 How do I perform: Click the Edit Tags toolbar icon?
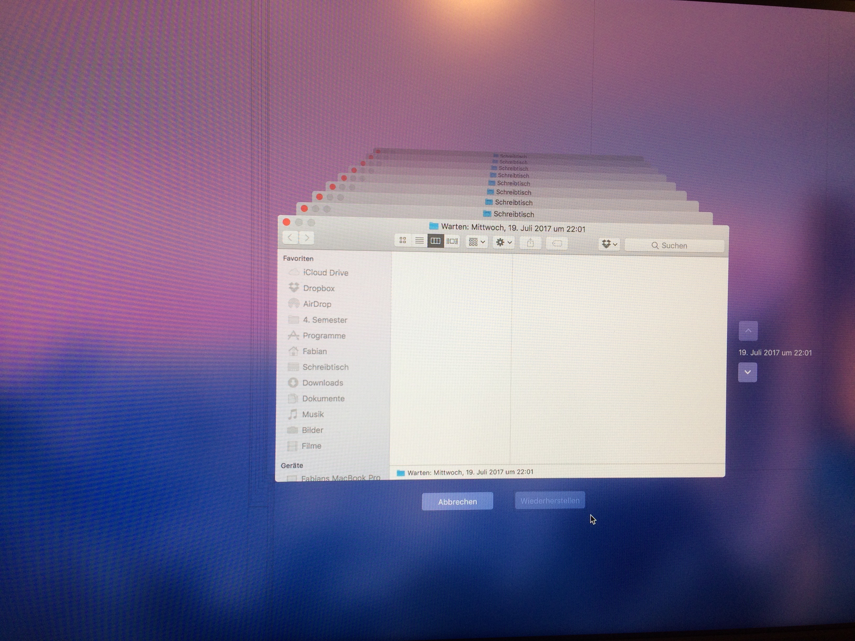(x=557, y=244)
